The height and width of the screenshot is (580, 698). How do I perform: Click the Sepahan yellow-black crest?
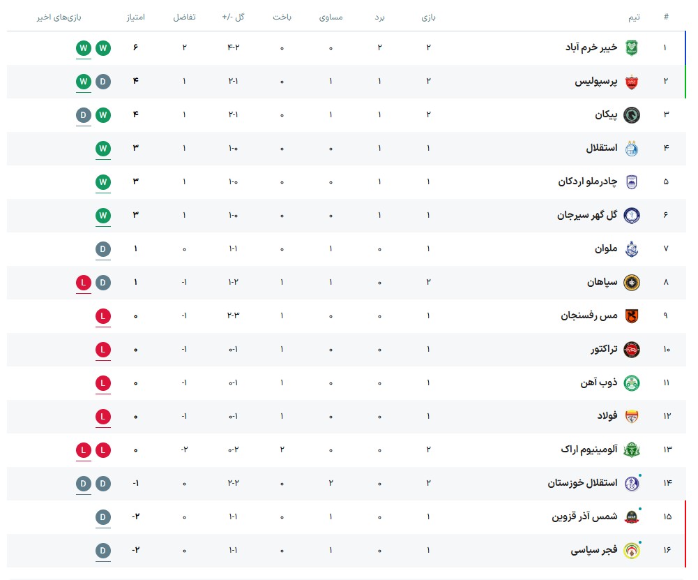coord(632,283)
